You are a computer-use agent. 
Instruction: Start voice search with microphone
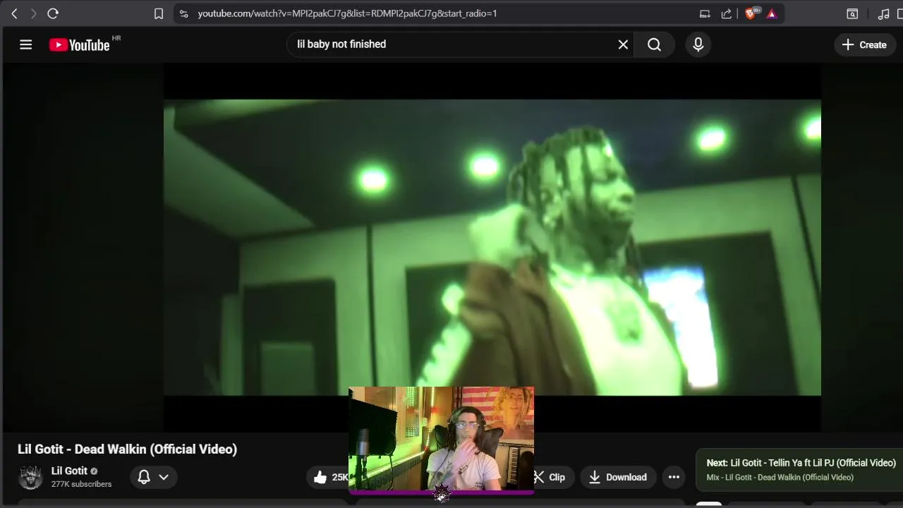pos(698,44)
